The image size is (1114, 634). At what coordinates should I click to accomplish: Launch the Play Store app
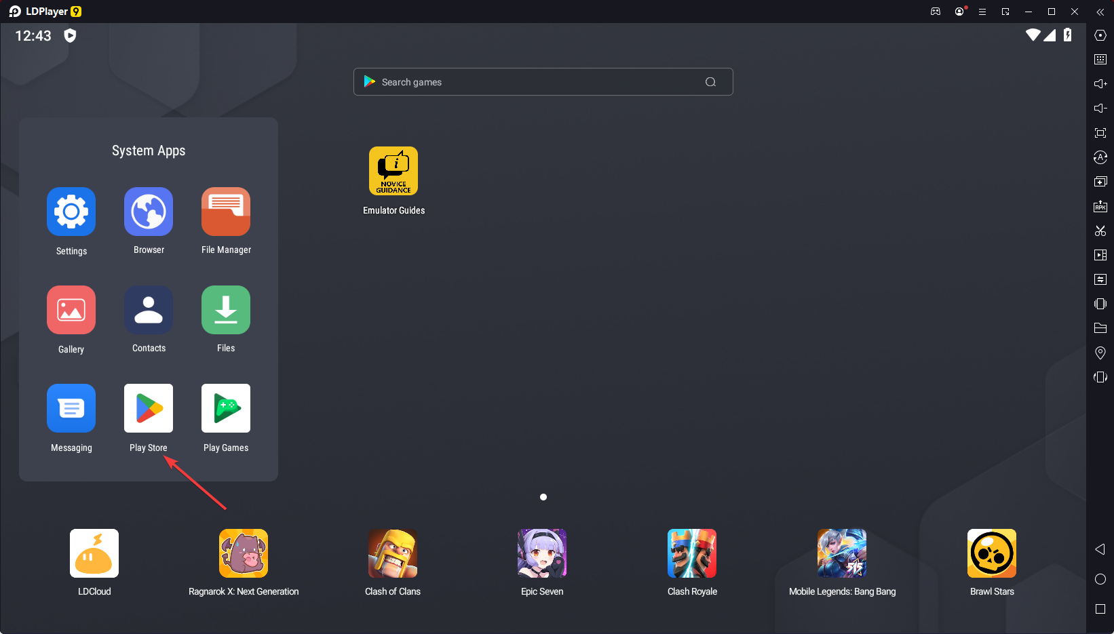point(149,408)
